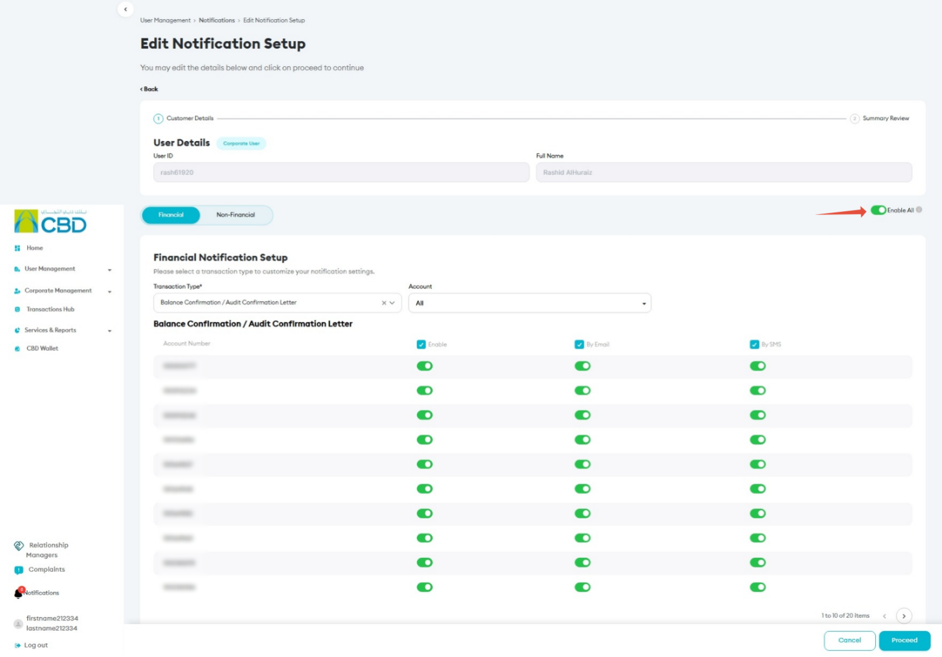Click the User ID field
Screen dimensions: 942x657
(341, 172)
